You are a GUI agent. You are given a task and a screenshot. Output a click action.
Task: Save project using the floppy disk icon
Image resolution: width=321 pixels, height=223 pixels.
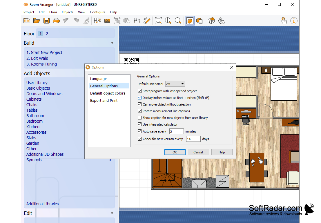46,21
